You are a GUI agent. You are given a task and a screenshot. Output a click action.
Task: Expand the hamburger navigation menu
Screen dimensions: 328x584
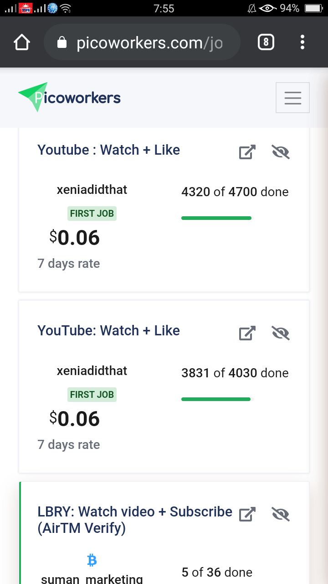[x=292, y=98]
